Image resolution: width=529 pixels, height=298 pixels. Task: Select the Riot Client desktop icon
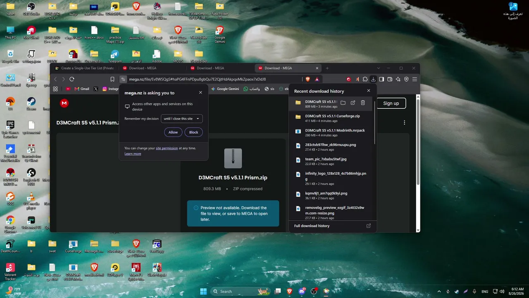click(31, 33)
